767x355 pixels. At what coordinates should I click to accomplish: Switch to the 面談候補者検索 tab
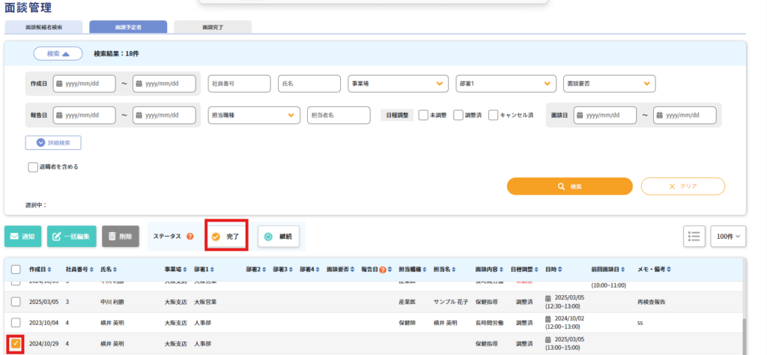(x=43, y=26)
